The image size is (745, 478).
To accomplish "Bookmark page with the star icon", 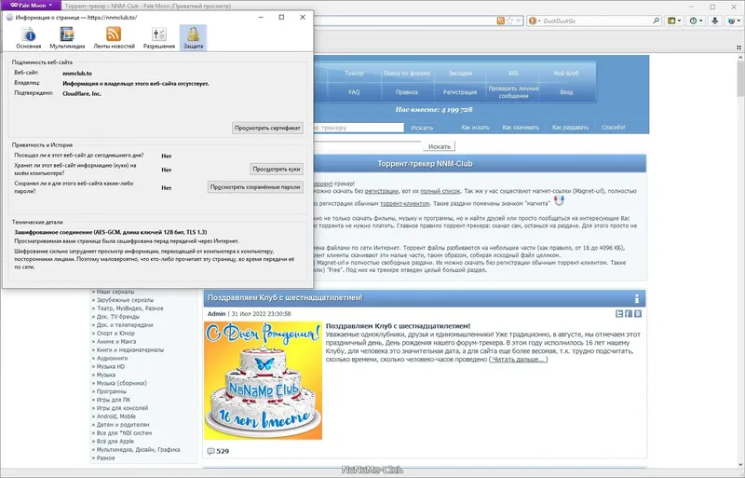I will coord(509,20).
